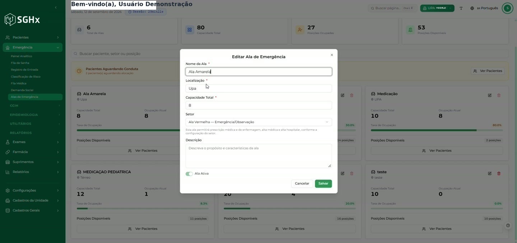Collapse the sidebar with top chevron
This screenshot has height=243, width=517.
(x=56, y=8)
